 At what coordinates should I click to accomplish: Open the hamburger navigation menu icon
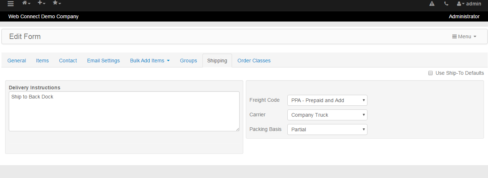[x=11, y=4]
